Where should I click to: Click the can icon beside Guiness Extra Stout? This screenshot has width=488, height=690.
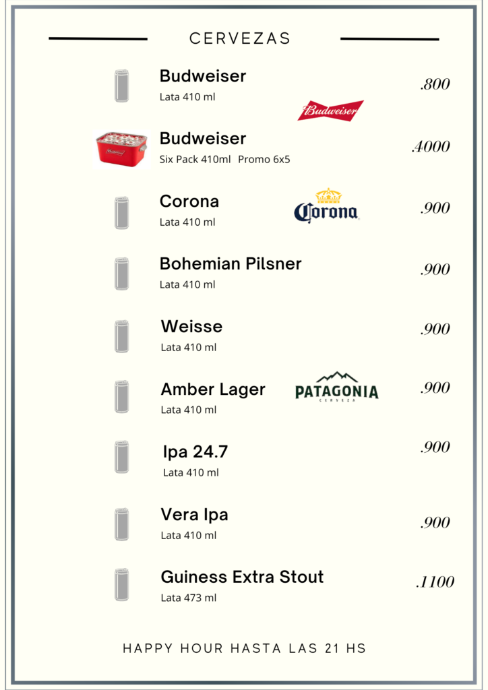pyautogui.click(x=122, y=584)
